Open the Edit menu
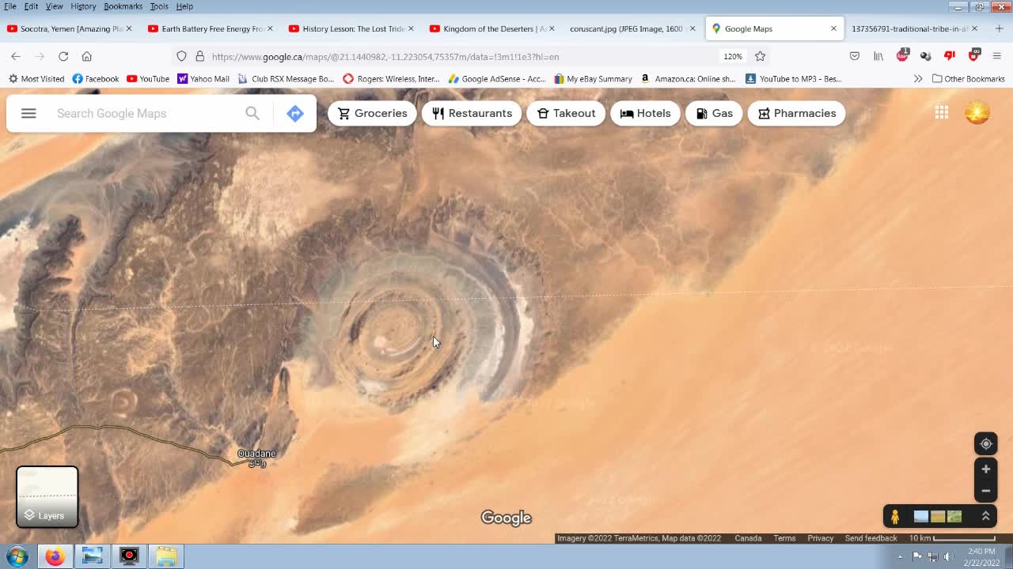Viewport: 1013px width, 569px height. click(x=31, y=6)
